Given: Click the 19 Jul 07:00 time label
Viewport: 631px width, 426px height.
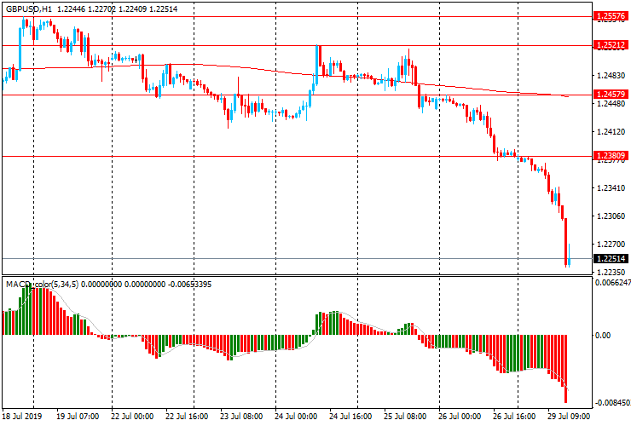Looking at the screenshot, I should pyautogui.click(x=78, y=416).
